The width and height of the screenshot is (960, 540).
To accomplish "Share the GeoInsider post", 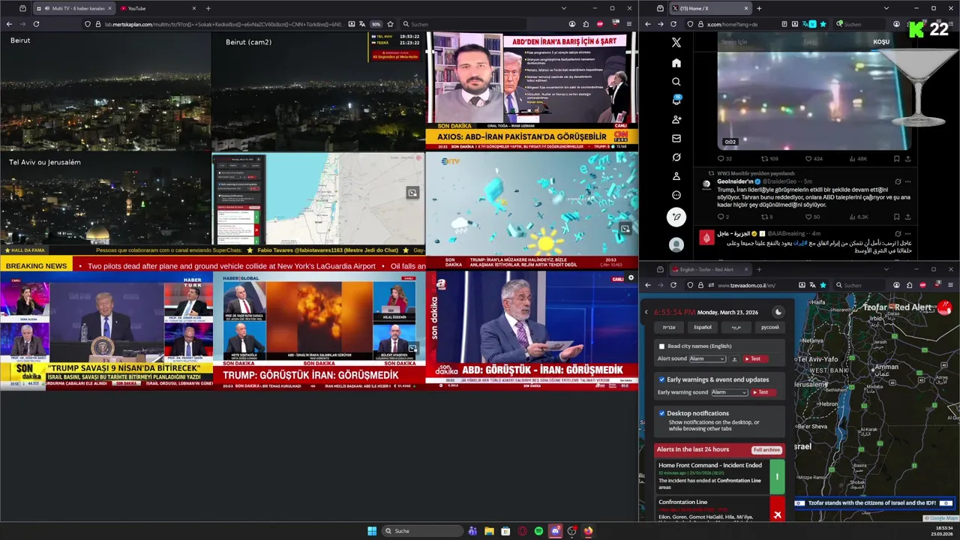I will [907, 217].
